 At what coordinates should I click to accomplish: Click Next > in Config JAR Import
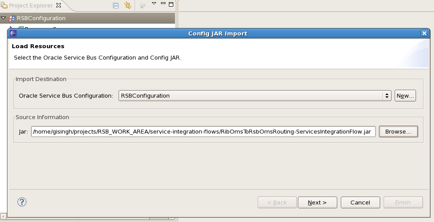pyautogui.click(x=318, y=203)
